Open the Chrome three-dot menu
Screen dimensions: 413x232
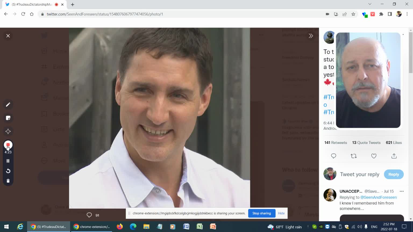(407, 14)
